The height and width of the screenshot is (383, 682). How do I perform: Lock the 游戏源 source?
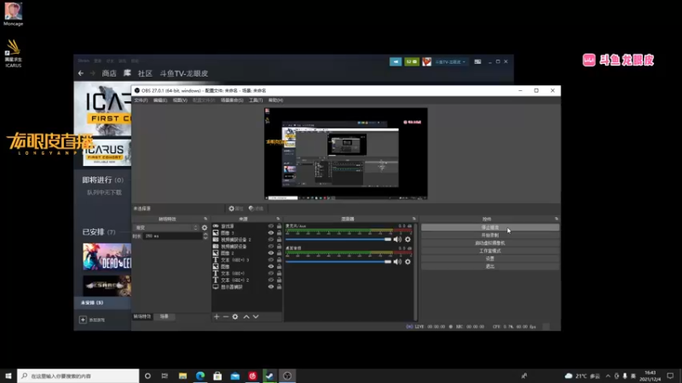pos(279,226)
